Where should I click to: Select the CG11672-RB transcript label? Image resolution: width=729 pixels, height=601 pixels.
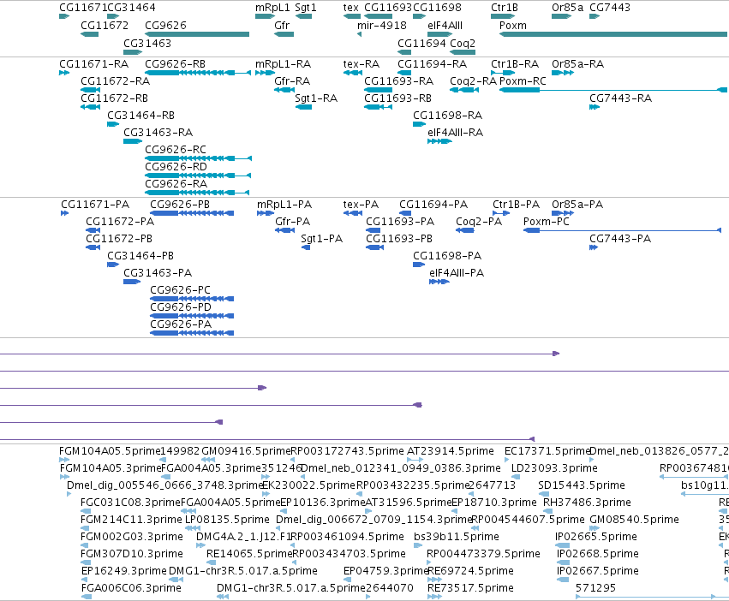115,98
